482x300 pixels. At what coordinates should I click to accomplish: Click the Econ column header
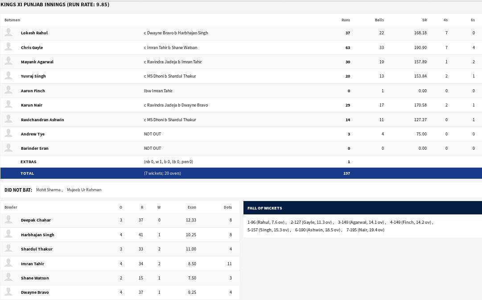[x=192, y=207]
